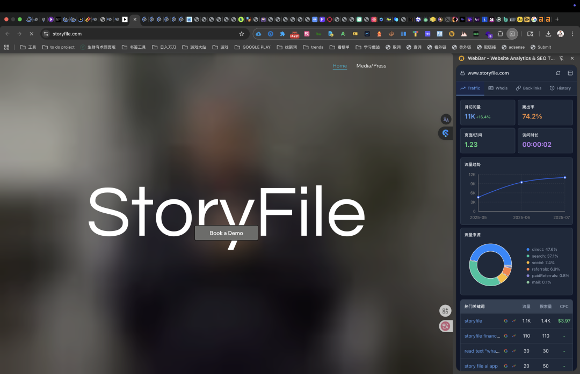Viewport: 580px width, 374px height.
Task: Click the WebBar yellow W extension icon
Action: (452, 34)
